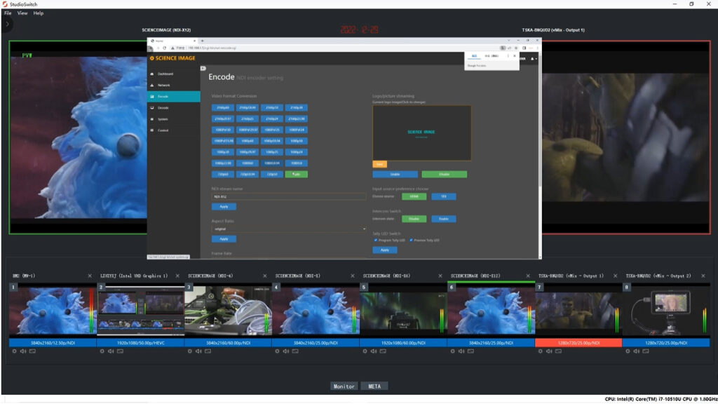Apply the Tally LED switch settings

pyautogui.click(x=385, y=250)
